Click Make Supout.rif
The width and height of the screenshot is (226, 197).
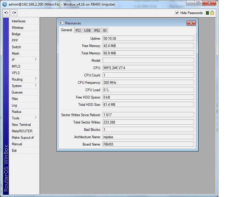pyautogui.click(x=24, y=138)
